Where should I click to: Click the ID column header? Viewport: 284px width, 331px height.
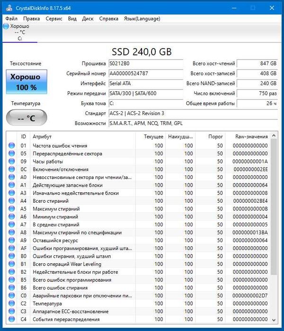(x=23, y=136)
